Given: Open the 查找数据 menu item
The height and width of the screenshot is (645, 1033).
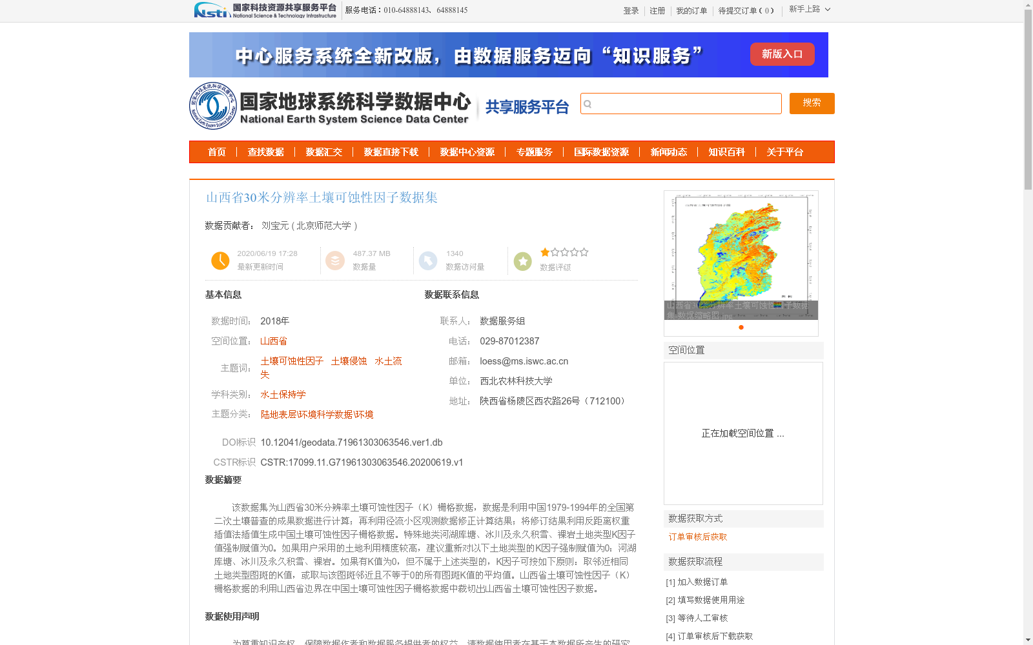Looking at the screenshot, I should [x=266, y=152].
